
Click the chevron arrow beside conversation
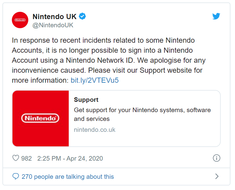[x=217, y=176]
